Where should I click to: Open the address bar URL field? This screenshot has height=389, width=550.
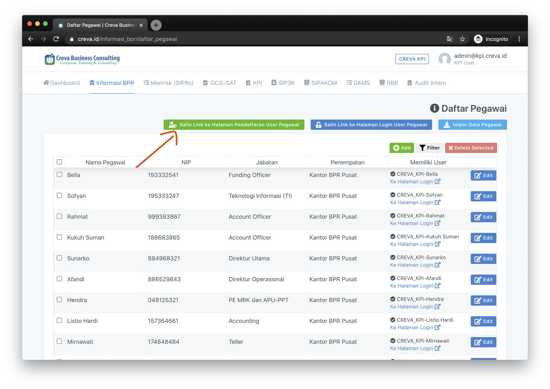pyautogui.click(x=254, y=39)
